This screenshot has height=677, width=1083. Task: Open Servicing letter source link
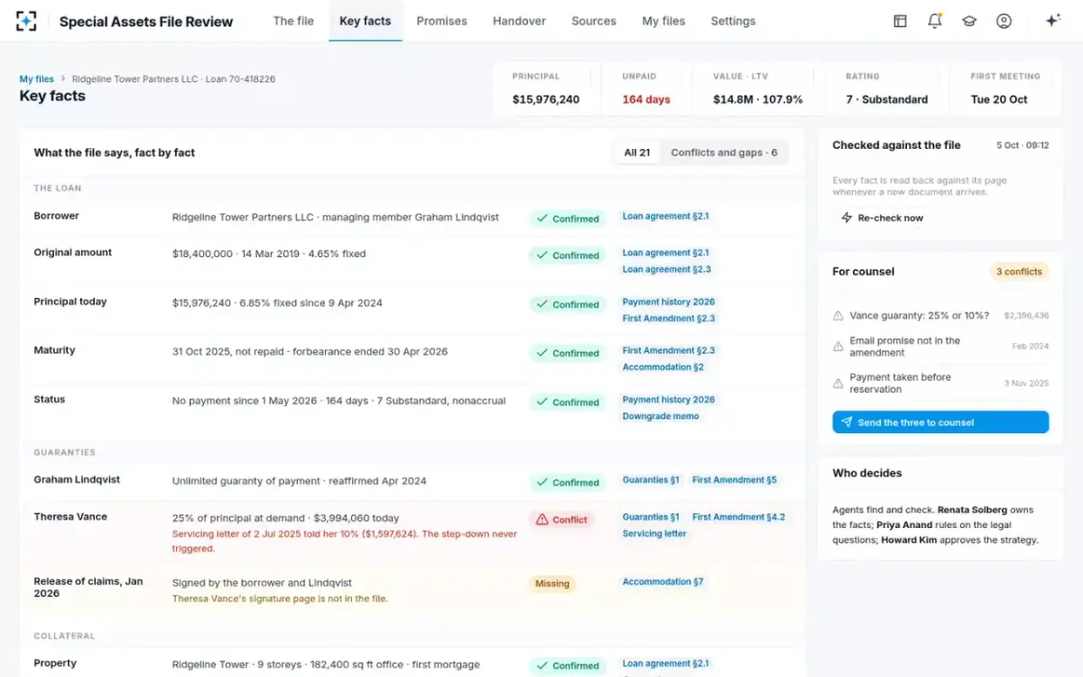pyautogui.click(x=654, y=533)
